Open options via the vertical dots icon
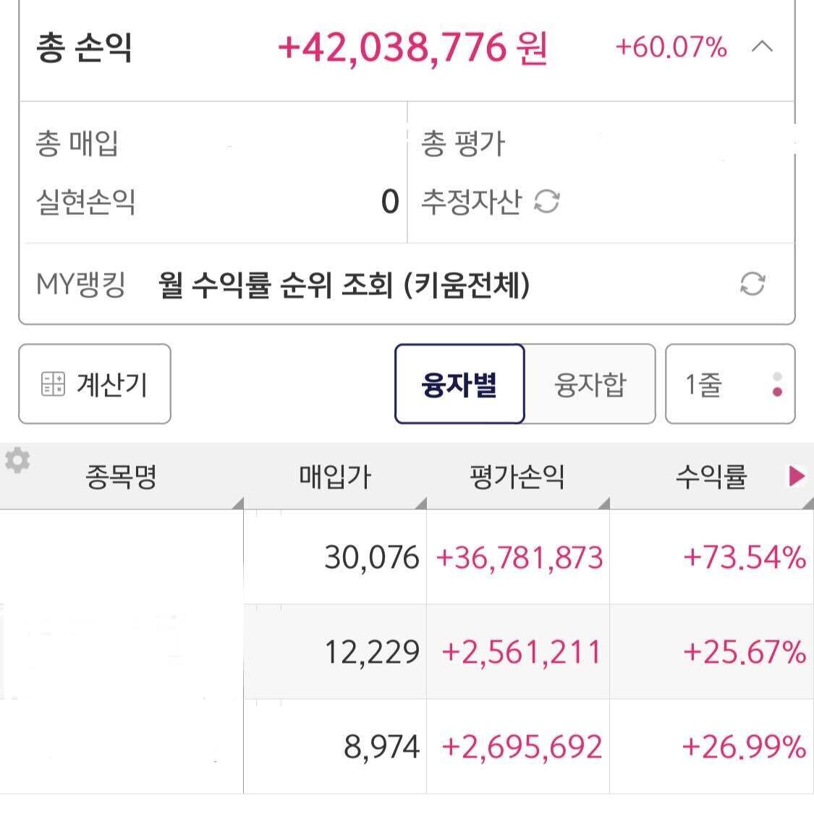814x814 pixels. tap(777, 384)
